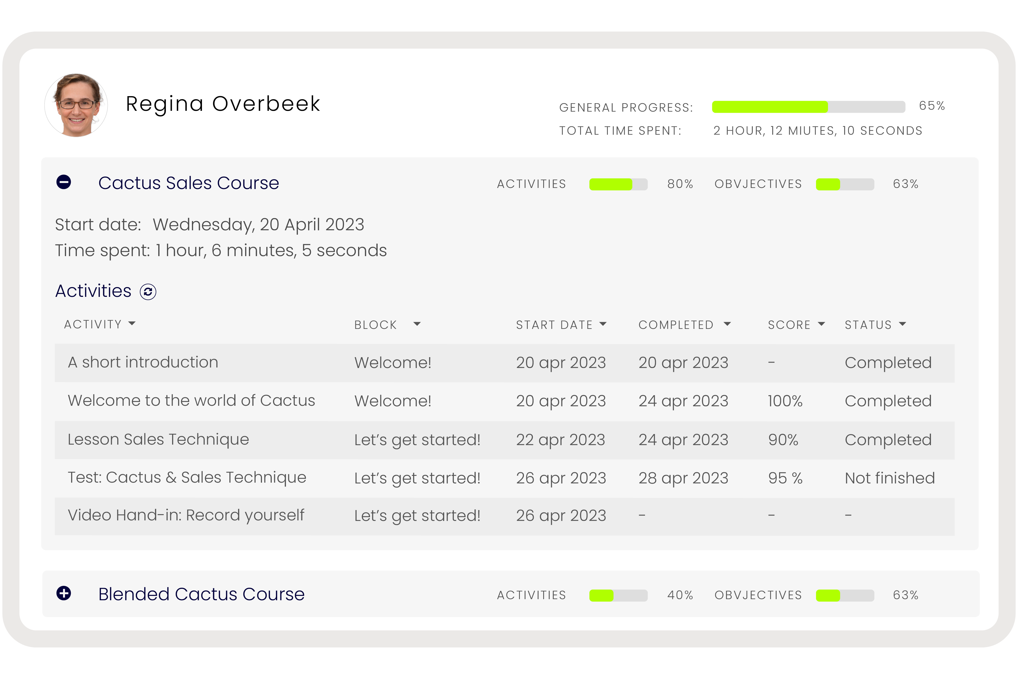Open the Cactus Sales Course title

pyautogui.click(x=188, y=183)
